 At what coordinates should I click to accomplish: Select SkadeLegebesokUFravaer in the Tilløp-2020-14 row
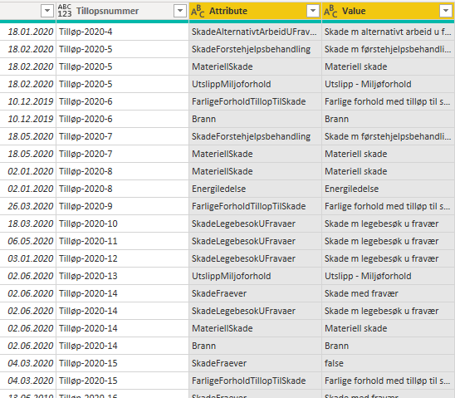(255, 312)
